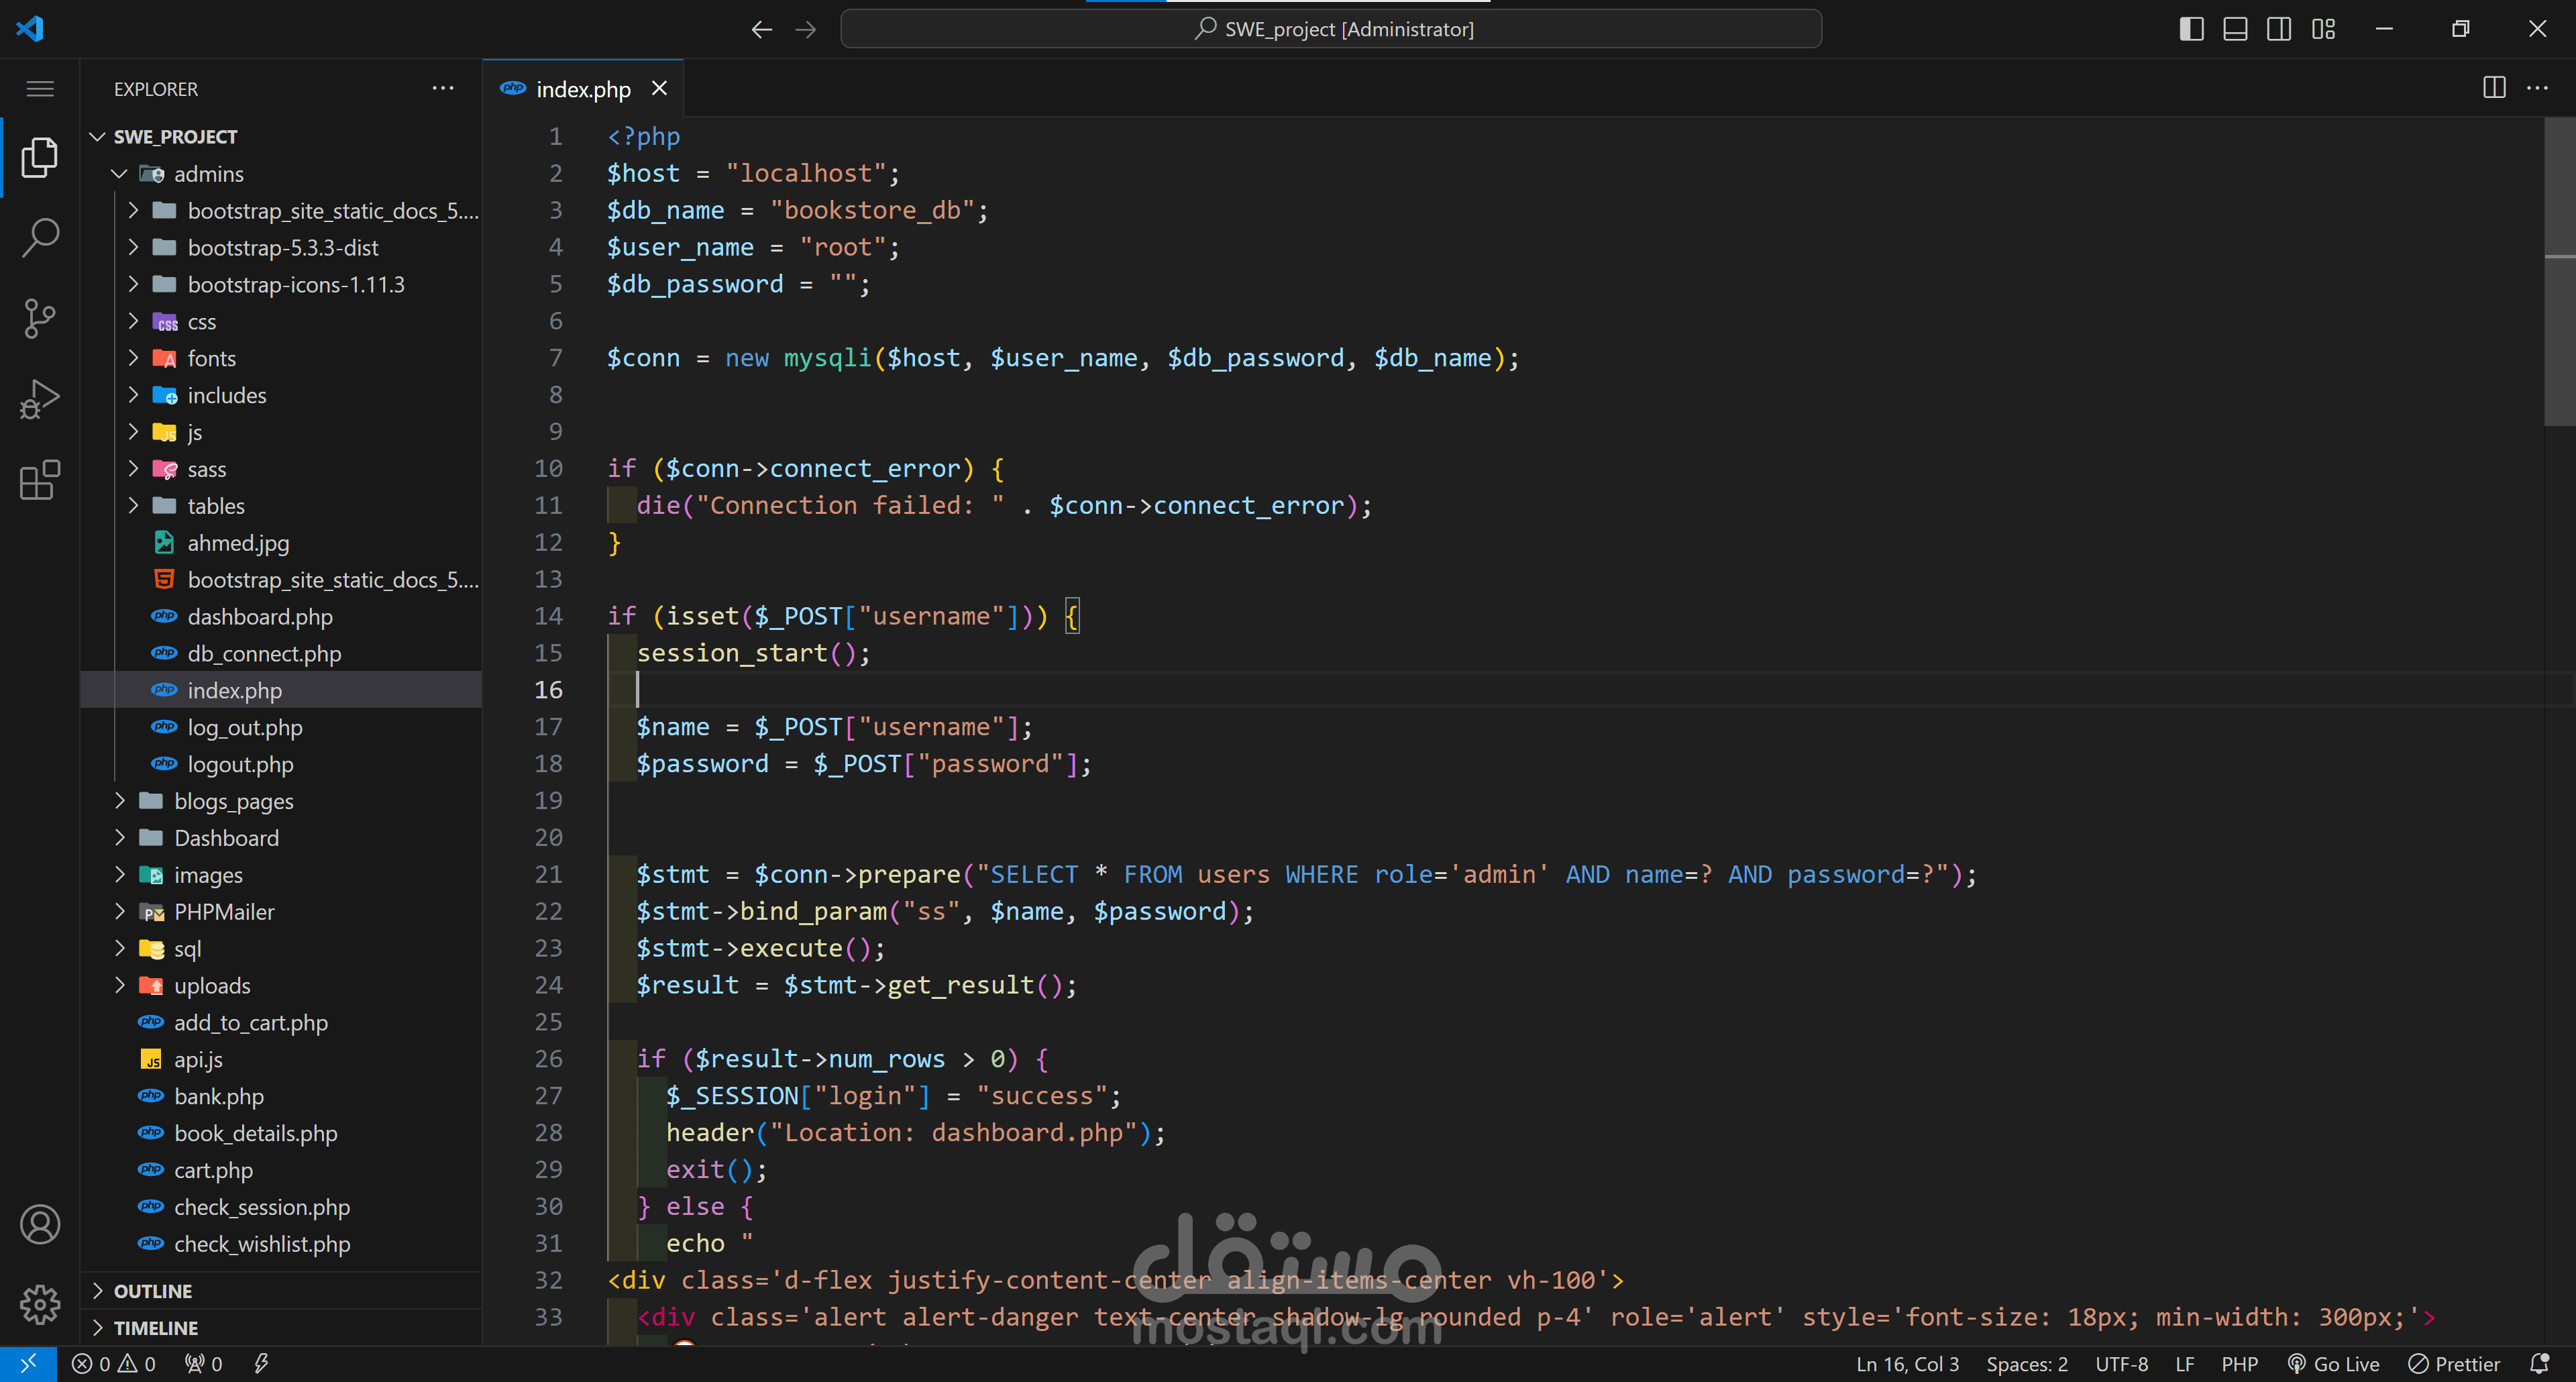Toggle the bottom Panel layout button
Image resolution: width=2576 pixels, height=1382 pixels.
pyautogui.click(x=2235, y=29)
